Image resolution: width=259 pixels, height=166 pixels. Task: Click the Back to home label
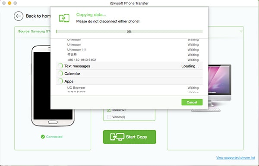coord(38,16)
